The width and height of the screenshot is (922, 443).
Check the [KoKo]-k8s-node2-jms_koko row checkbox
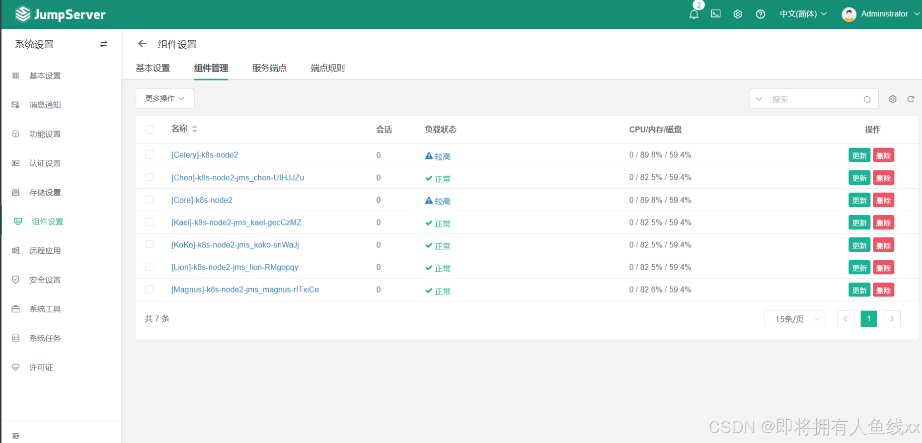point(150,244)
